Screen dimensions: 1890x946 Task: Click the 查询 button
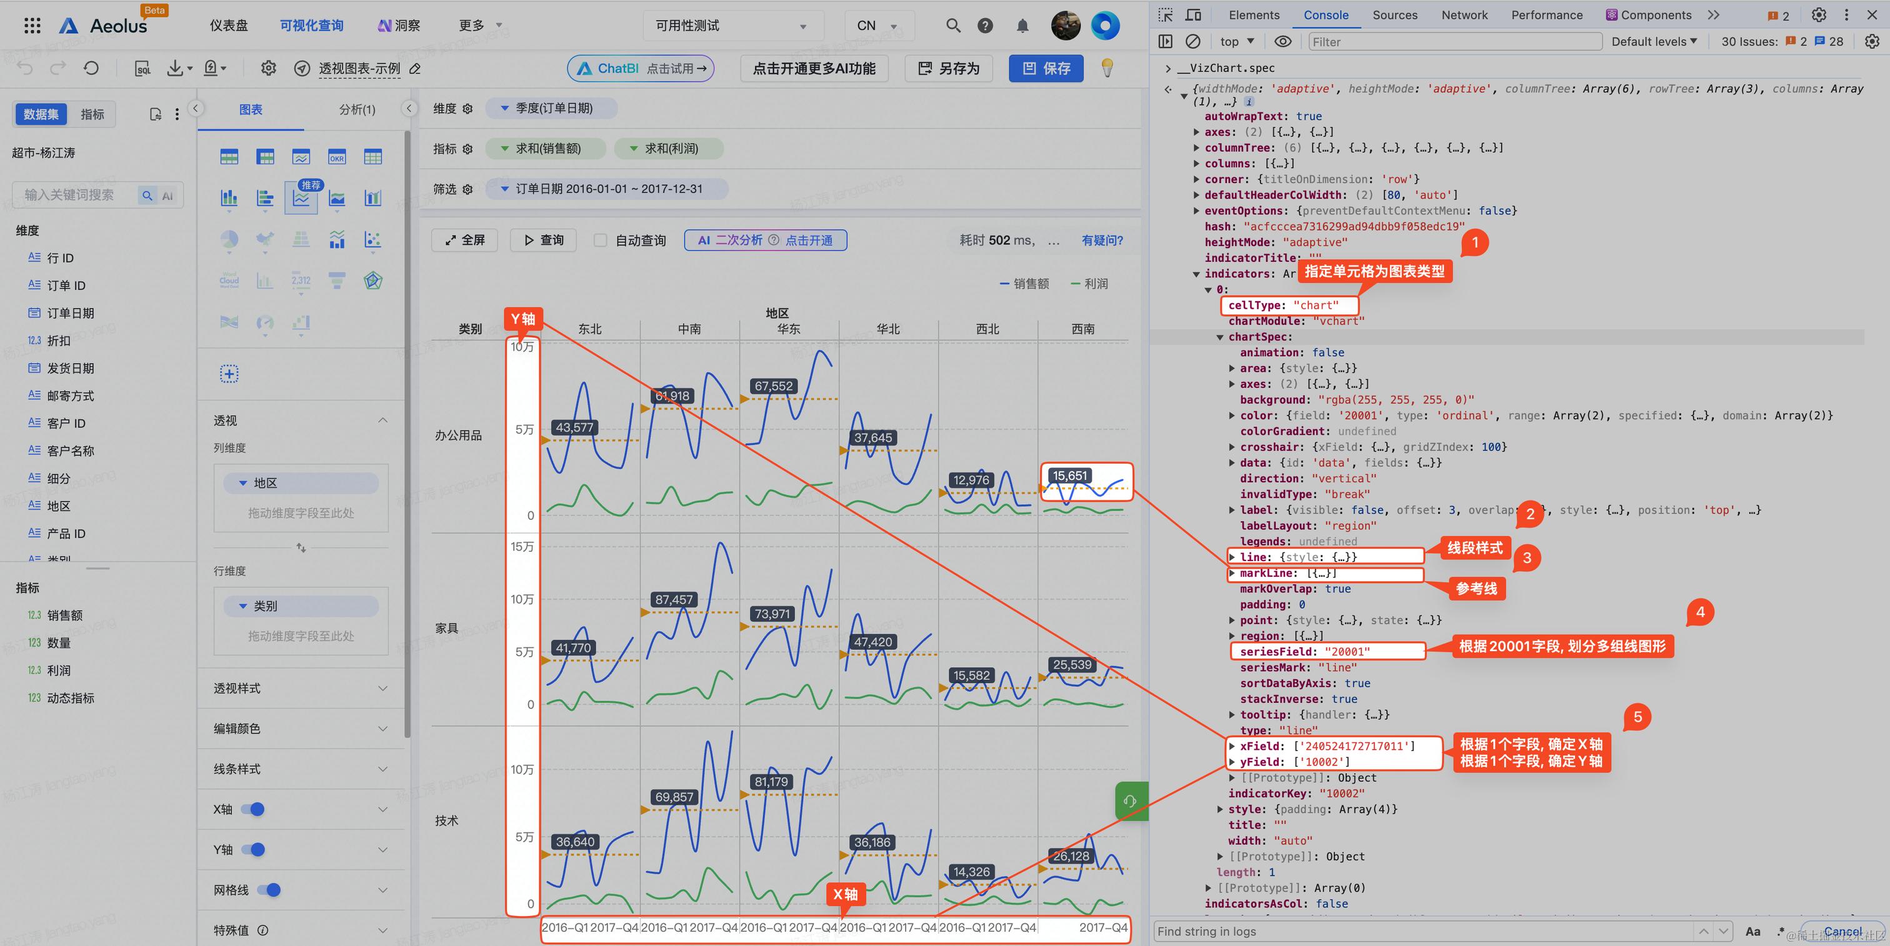pos(544,240)
